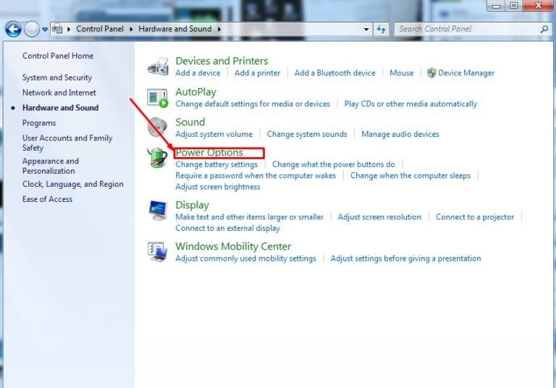Image resolution: width=556 pixels, height=388 pixels.
Task: Open Change what the power buttons do
Action: [x=333, y=164]
